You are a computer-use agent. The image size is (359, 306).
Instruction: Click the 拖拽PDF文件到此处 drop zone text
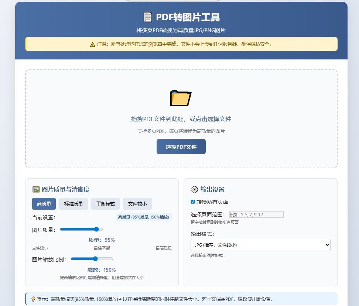pos(181,119)
